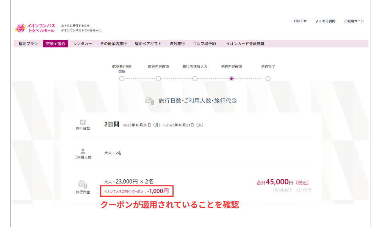
Task: Open ゴルフ場予約 page
Action: (x=204, y=44)
